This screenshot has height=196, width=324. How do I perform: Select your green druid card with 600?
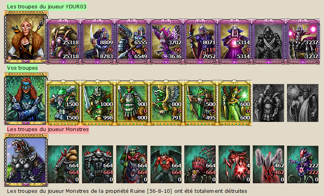[234, 103]
